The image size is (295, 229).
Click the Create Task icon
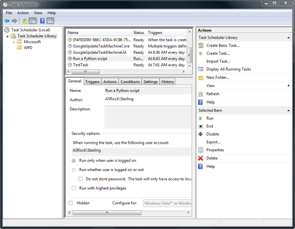201,54
